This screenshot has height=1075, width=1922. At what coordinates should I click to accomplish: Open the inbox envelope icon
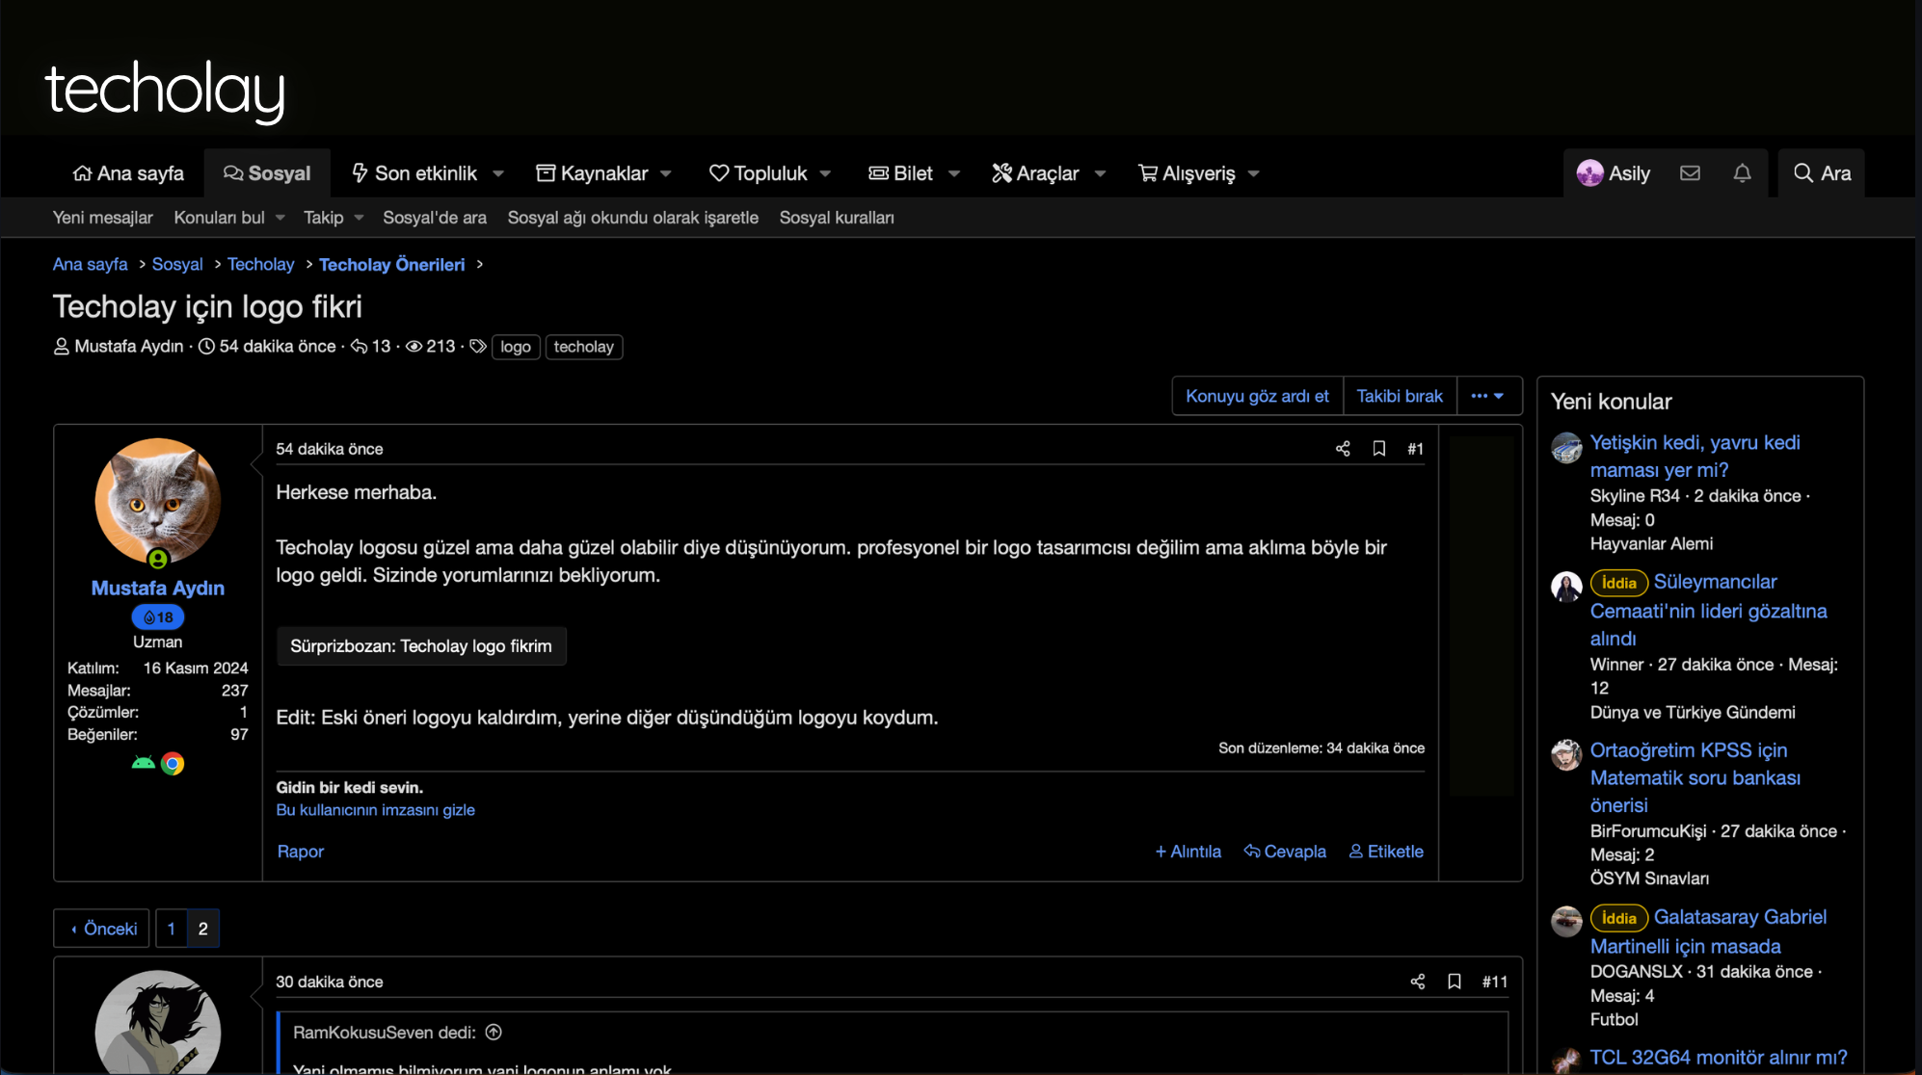coord(1690,173)
